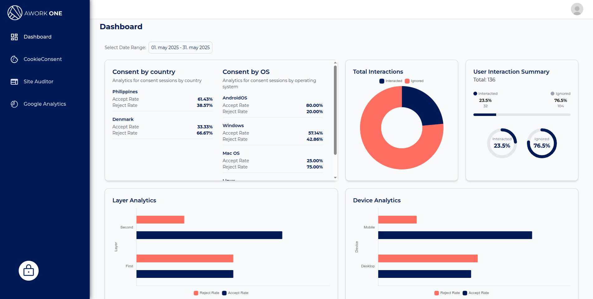The width and height of the screenshot is (593, 299).
Task: Click the Site Auditor icon
Action: coord(14,82)
